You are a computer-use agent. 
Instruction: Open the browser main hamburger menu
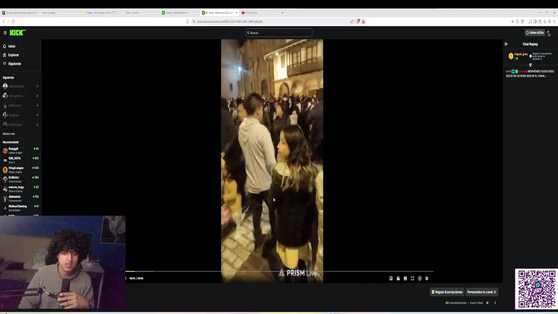pyautogui.click(x=554, y=21)
